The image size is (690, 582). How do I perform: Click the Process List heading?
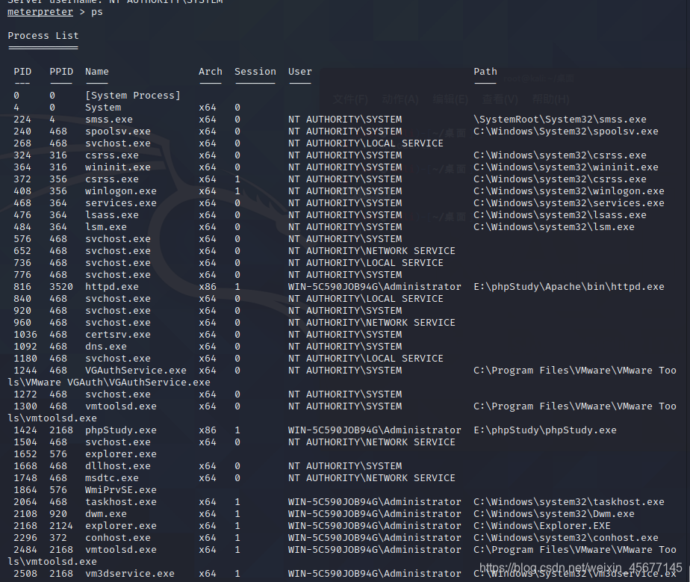pos(43,35)
